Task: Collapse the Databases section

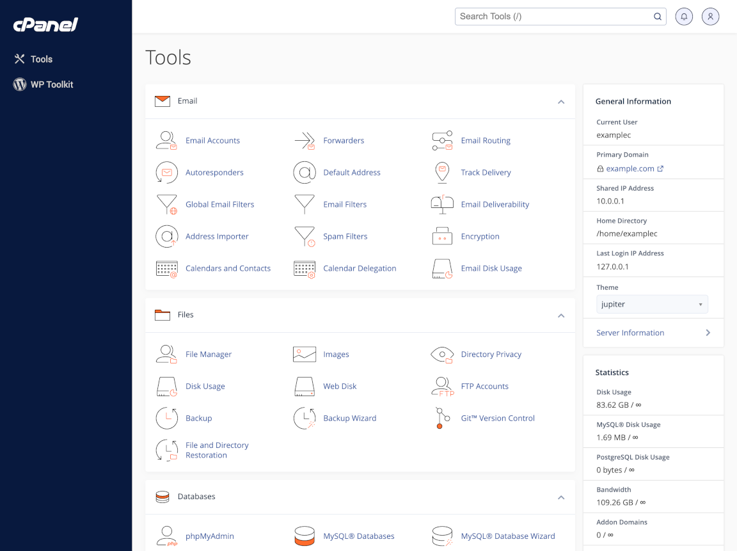Action: 561,497
